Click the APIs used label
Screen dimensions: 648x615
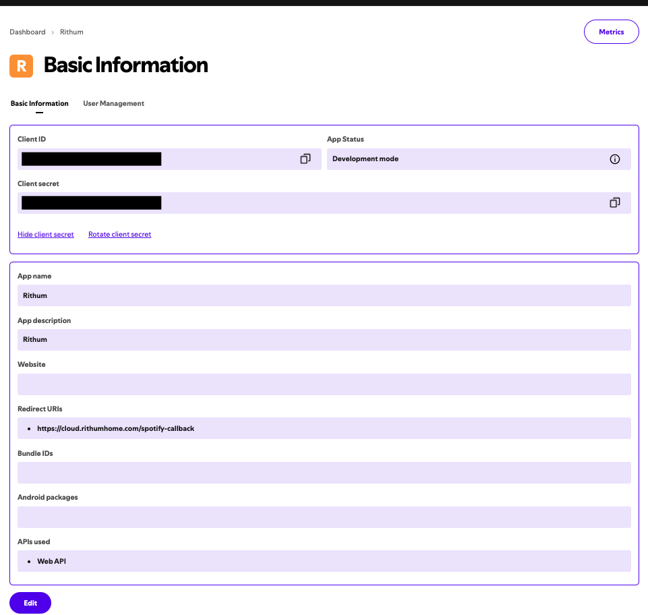34,542
